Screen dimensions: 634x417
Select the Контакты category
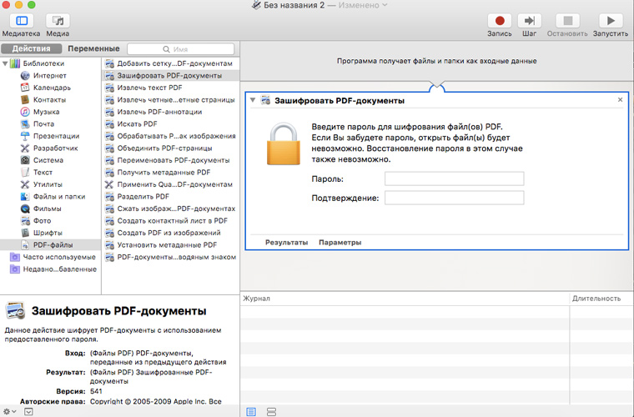(49, 100)
